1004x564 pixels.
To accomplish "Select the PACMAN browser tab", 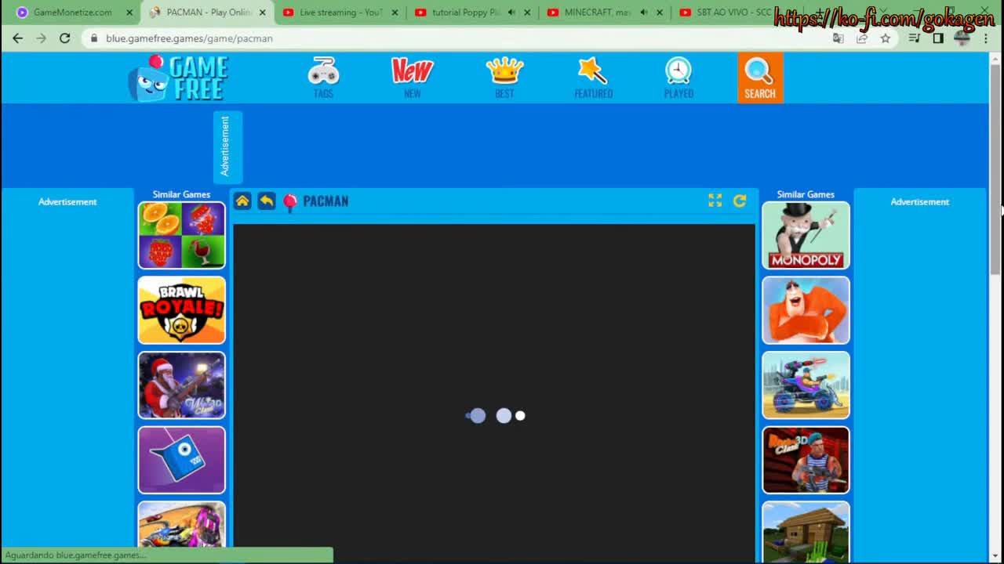I will 208,13.
